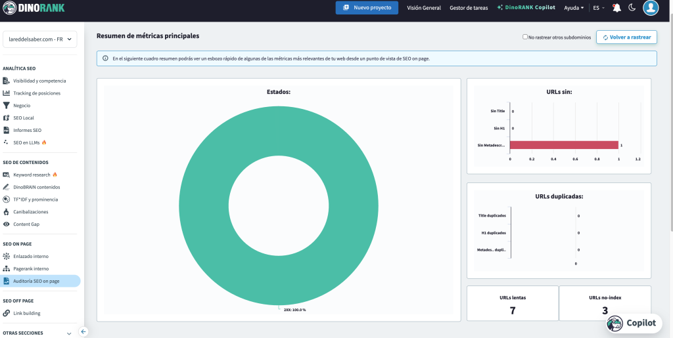Viewport: 673px width, 338px height.
Task: Toggle dark mode moon icon
Action: pos(632,8)
